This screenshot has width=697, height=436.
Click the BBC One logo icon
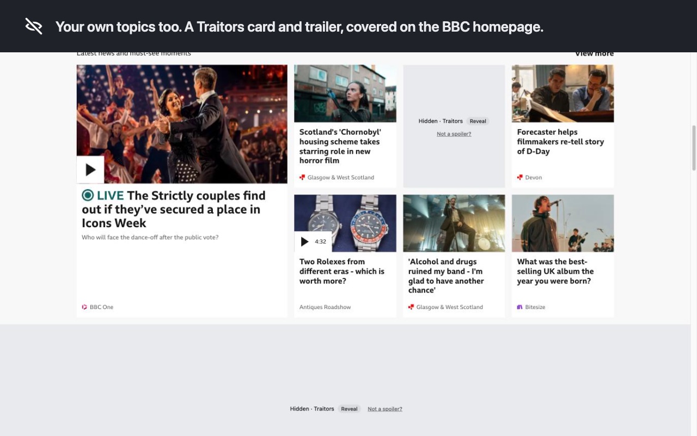84,307
